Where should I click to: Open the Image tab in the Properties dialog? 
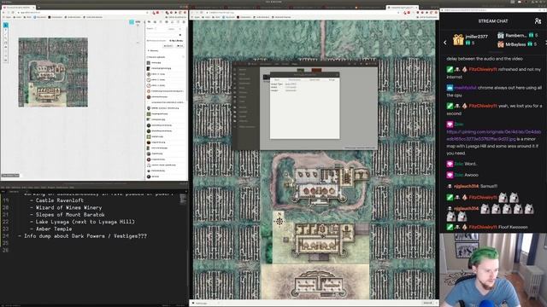[332, 79]
